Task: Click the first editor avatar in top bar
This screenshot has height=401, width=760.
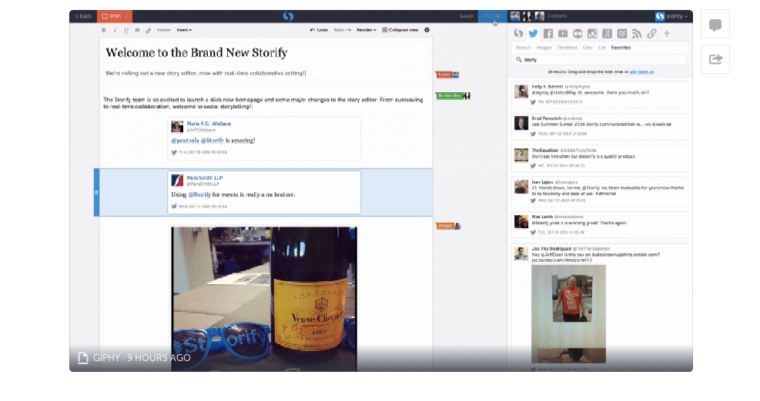Action: pos(515,16)
